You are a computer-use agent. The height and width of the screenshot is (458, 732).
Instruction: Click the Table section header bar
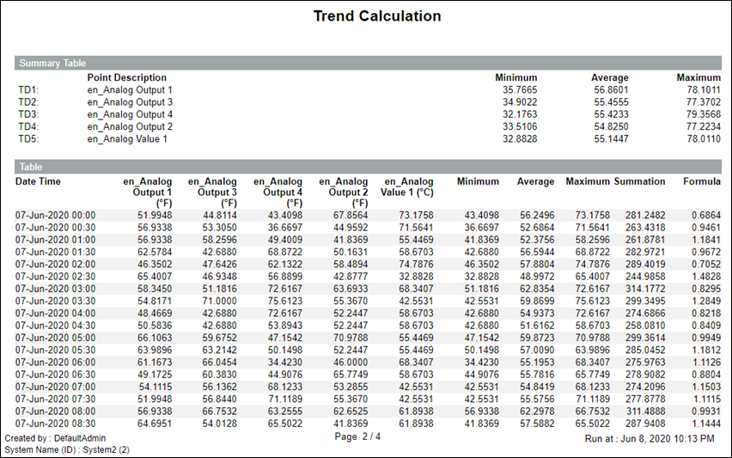tap(31, 167)
